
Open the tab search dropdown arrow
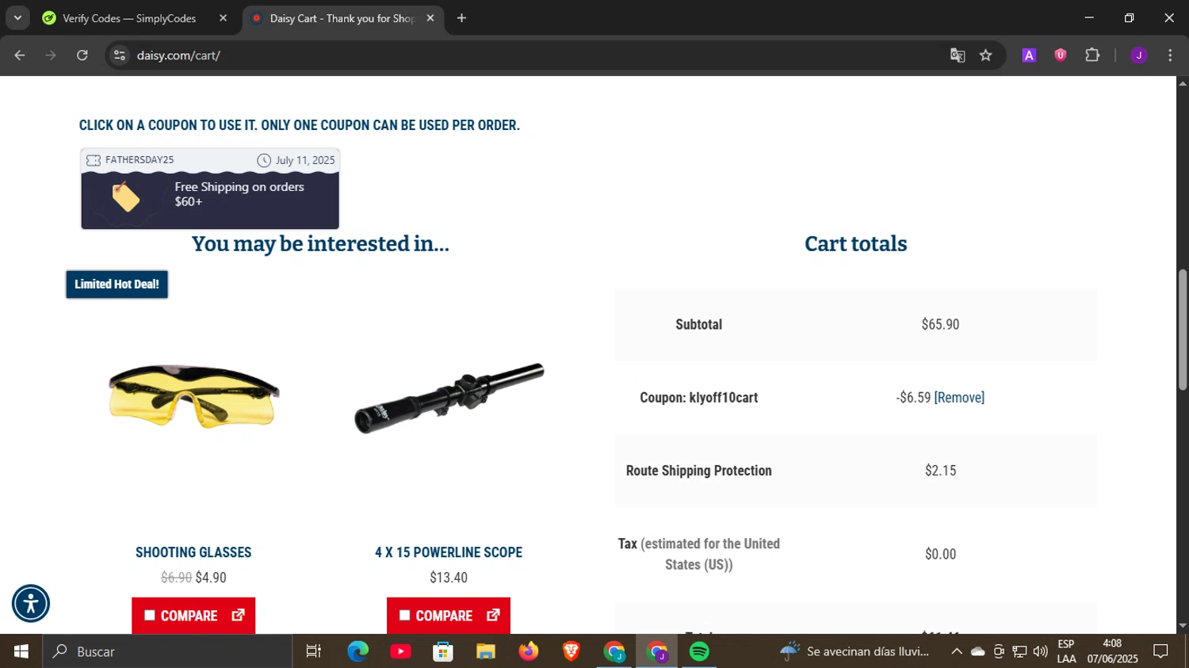pos(17,17)
